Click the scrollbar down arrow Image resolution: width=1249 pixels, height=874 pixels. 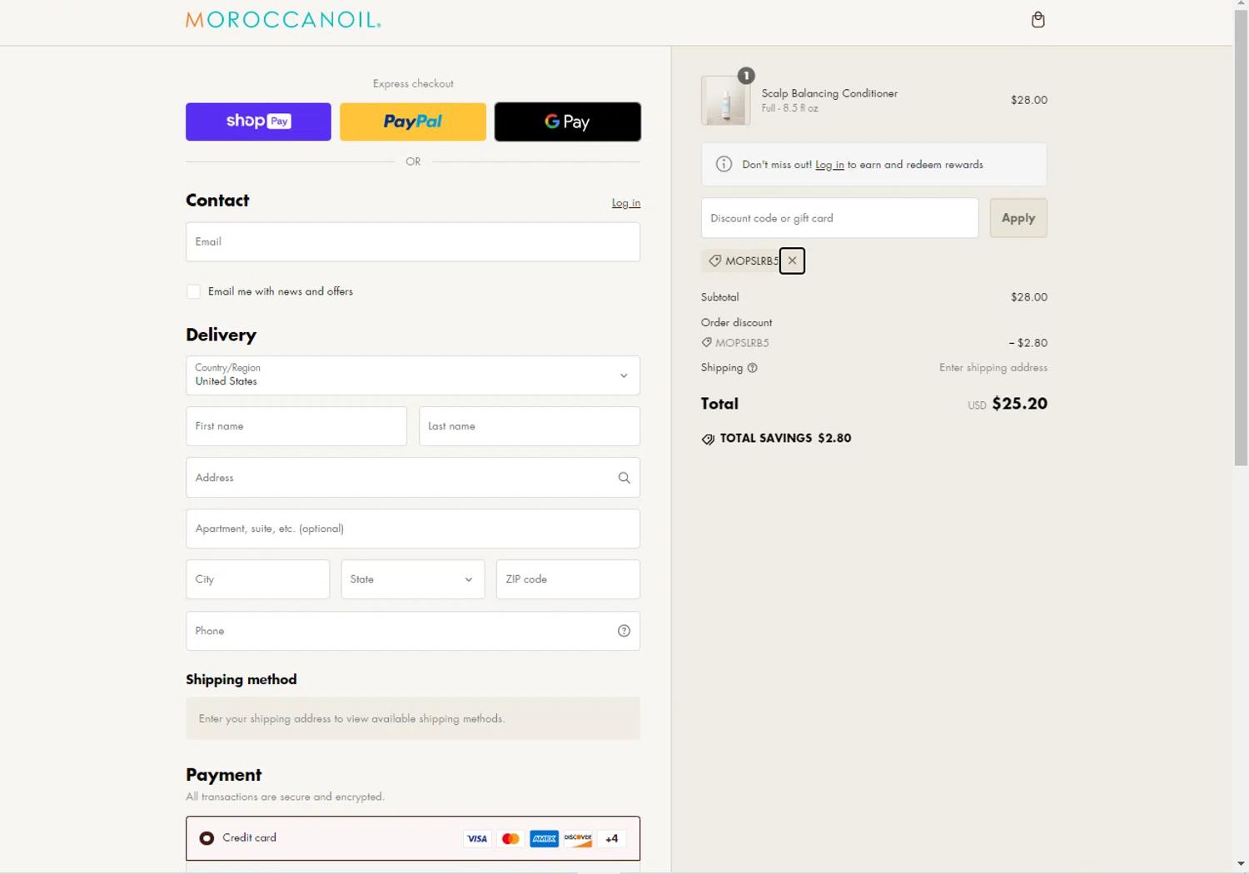pyautogui.click(x=1241, y=865)
